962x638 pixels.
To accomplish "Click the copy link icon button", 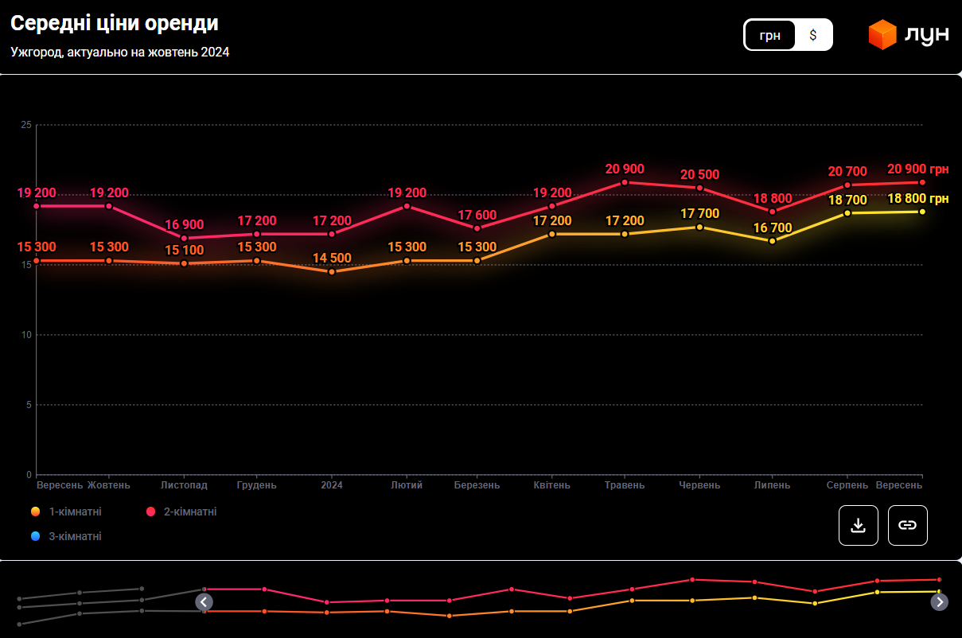I will 907,525.
